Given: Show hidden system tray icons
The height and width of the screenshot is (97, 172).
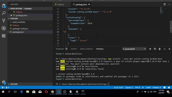Looking at the screenshot, I should tap(142, 92).
